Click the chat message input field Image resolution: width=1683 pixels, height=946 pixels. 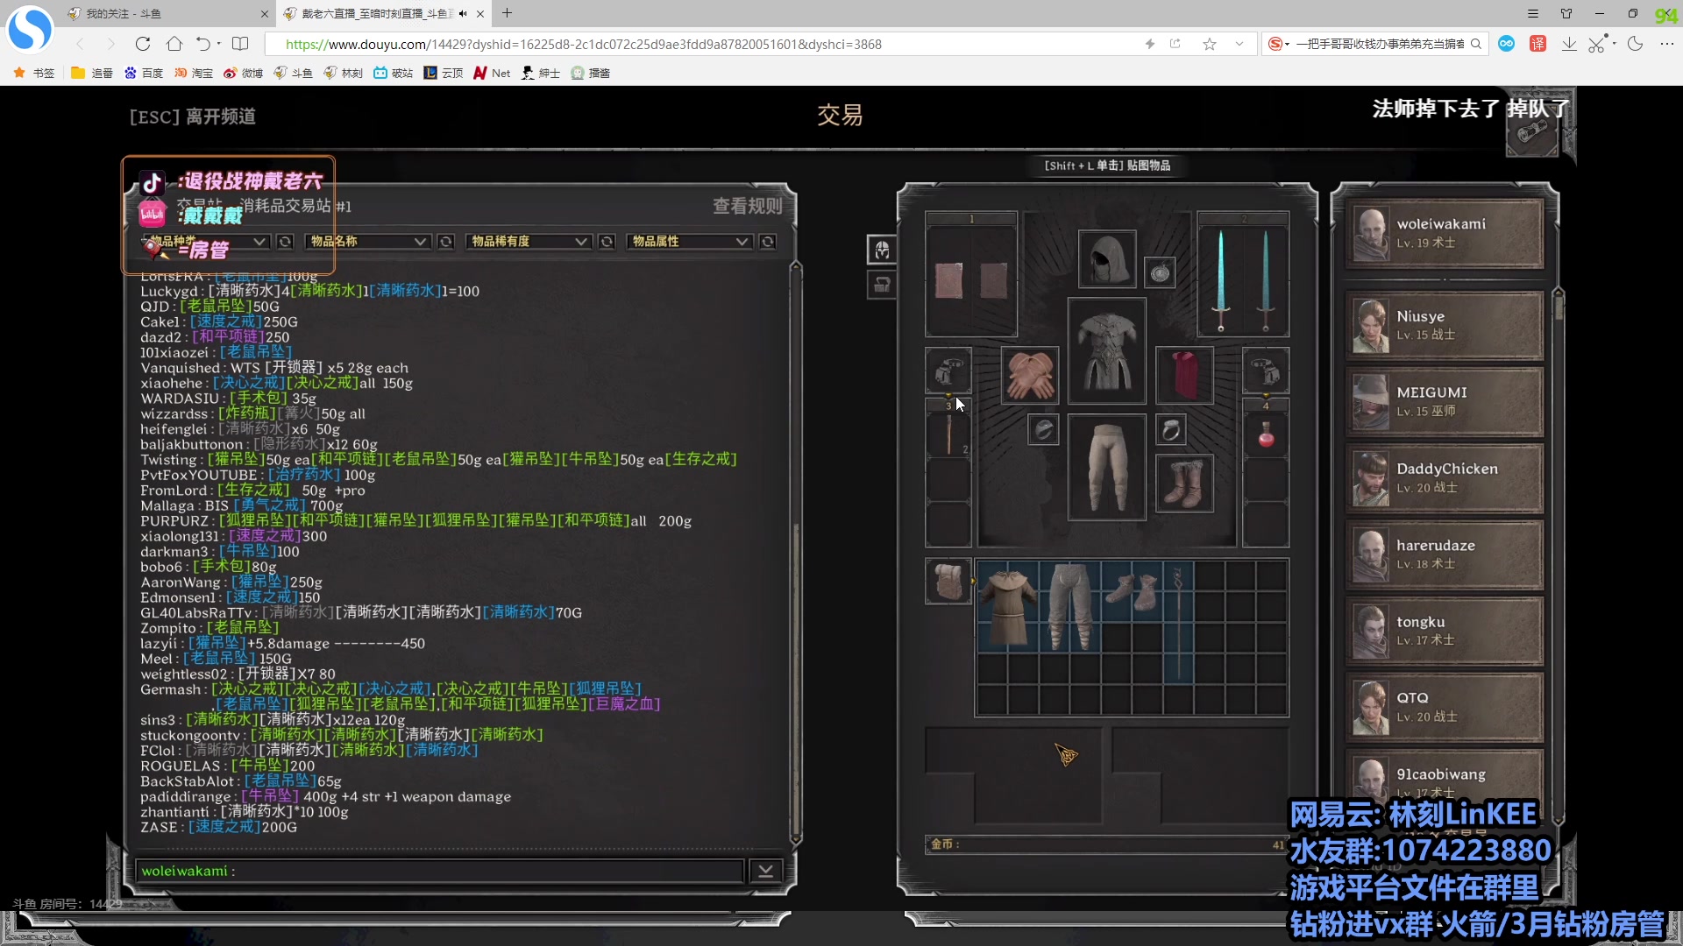tap(440, 871)
